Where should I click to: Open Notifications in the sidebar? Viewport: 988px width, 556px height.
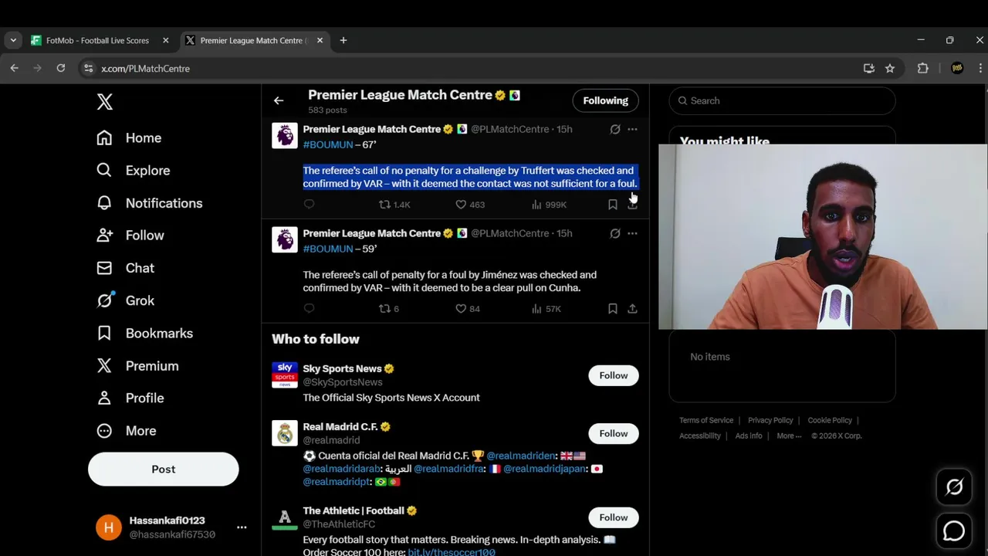(149, 202)
